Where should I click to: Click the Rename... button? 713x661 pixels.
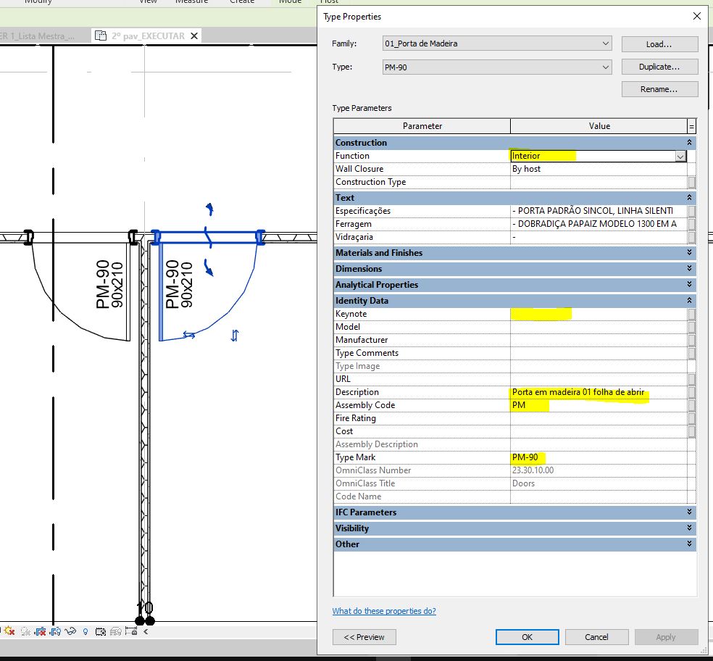click(x=659, y=89)
